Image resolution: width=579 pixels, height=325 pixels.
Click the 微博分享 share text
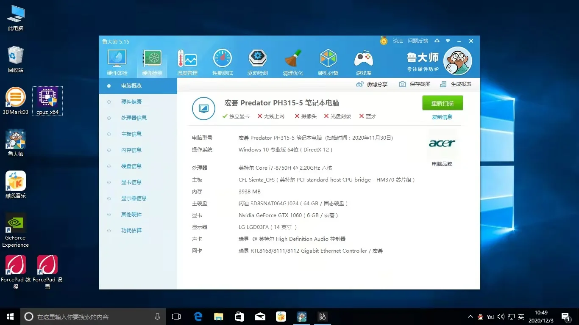(x=377, y=84)
